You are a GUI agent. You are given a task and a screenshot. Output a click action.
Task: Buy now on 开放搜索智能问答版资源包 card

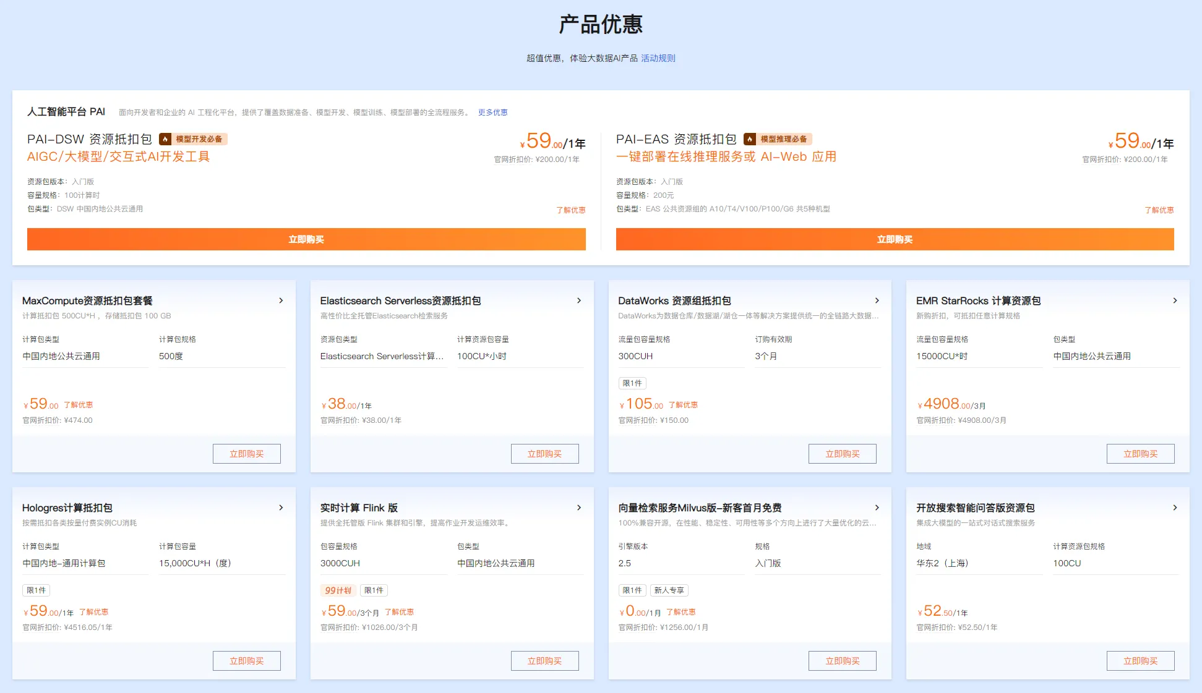1141,661
